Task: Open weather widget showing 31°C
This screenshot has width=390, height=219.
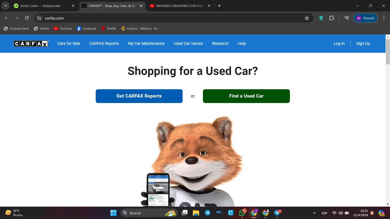Action: (14, 213)
